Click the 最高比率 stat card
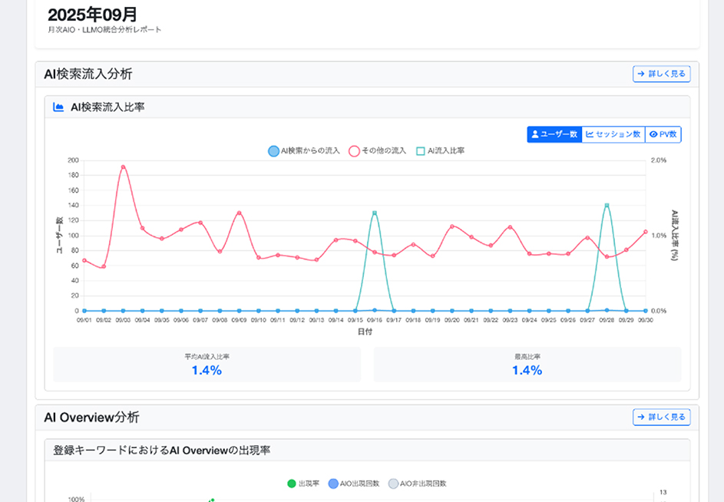The image size is (724, 502). click(x=527, y=365)
